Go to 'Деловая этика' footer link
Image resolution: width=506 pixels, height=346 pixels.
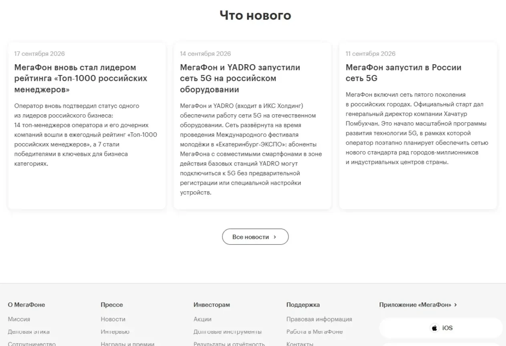point(29,332)
